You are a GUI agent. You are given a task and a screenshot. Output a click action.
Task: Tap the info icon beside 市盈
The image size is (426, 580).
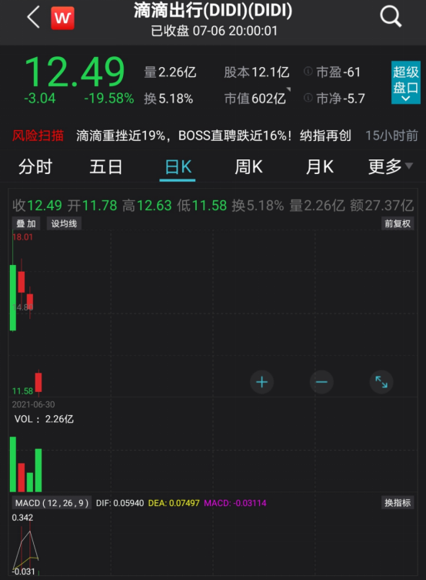pos(308,71)
